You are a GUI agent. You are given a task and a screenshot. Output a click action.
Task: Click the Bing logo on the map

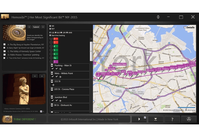tap(99, 109)
